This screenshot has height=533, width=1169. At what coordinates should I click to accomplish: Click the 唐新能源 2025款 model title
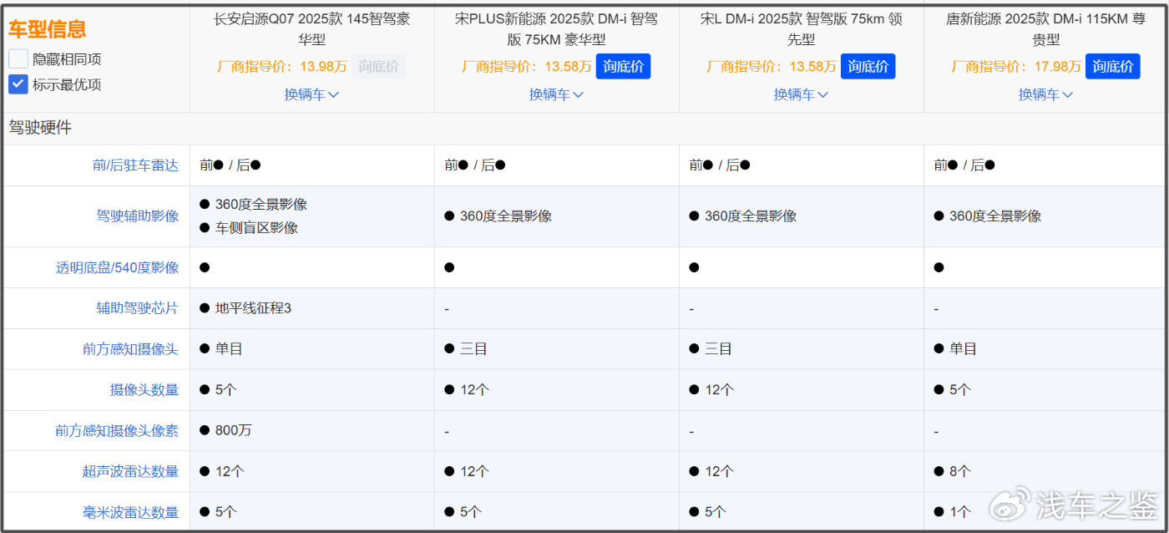click(x=1045, y=28)
